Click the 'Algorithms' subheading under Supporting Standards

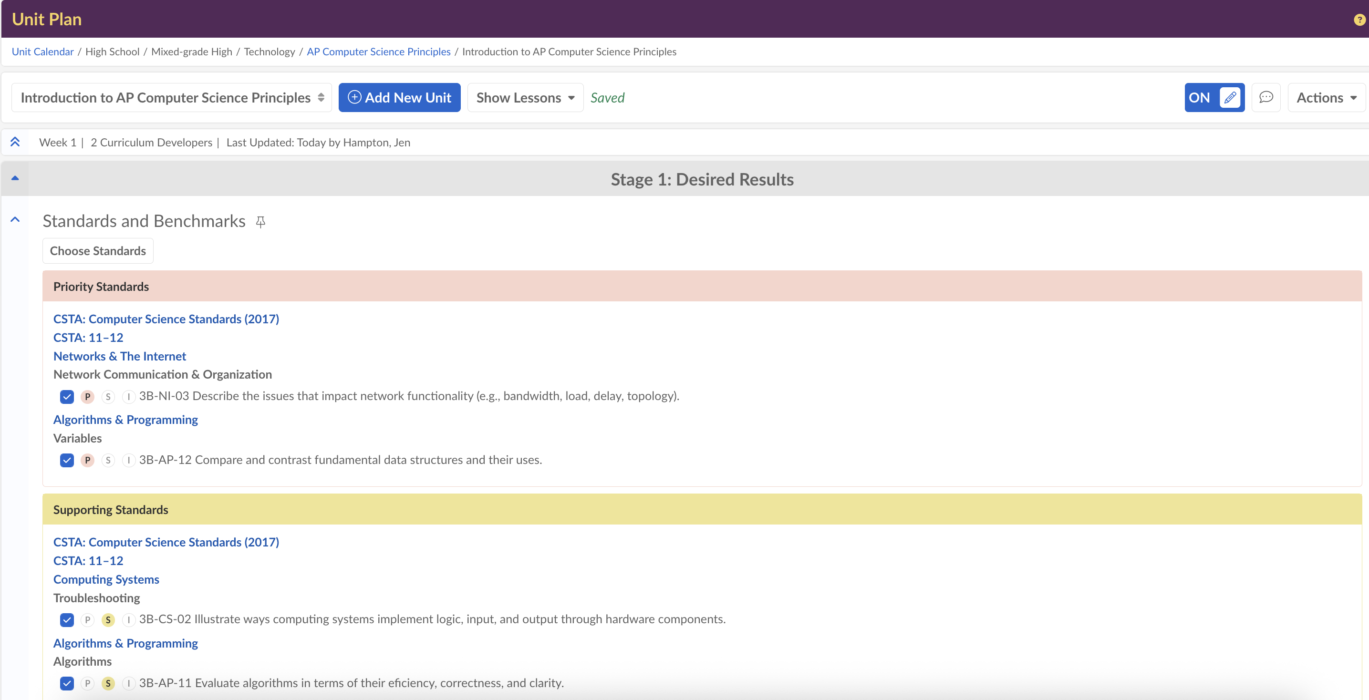83,662
